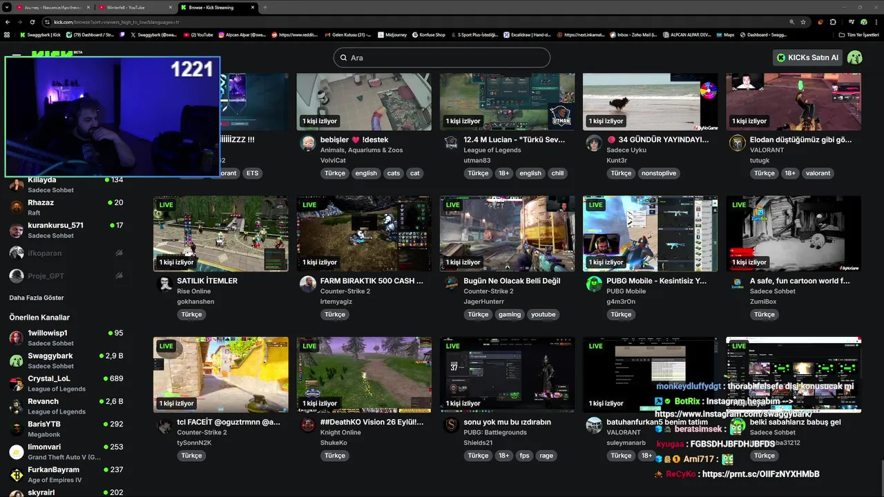This screenshot has height=497, width=884.
Task: Click the g4m3rOn channel avatar
Action: (x=594, y=284)
